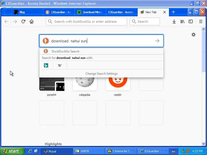Open the Downloads toolbar icon
The image size is (207, 155).
(x=174, y=21)
